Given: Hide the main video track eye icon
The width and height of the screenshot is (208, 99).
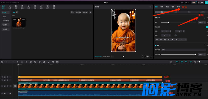Looking at the screenshot, I should (x=8, y=86).
